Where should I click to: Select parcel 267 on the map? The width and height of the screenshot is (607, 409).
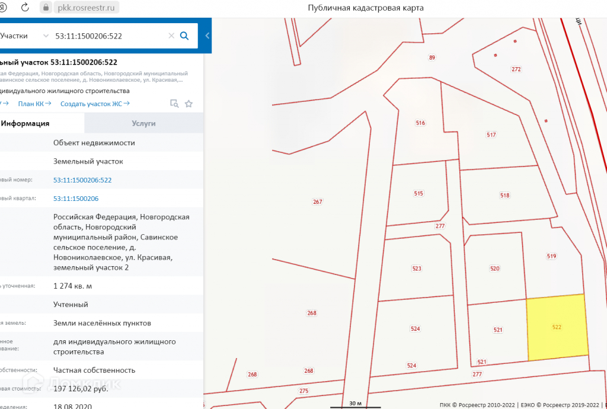(318, 202)
